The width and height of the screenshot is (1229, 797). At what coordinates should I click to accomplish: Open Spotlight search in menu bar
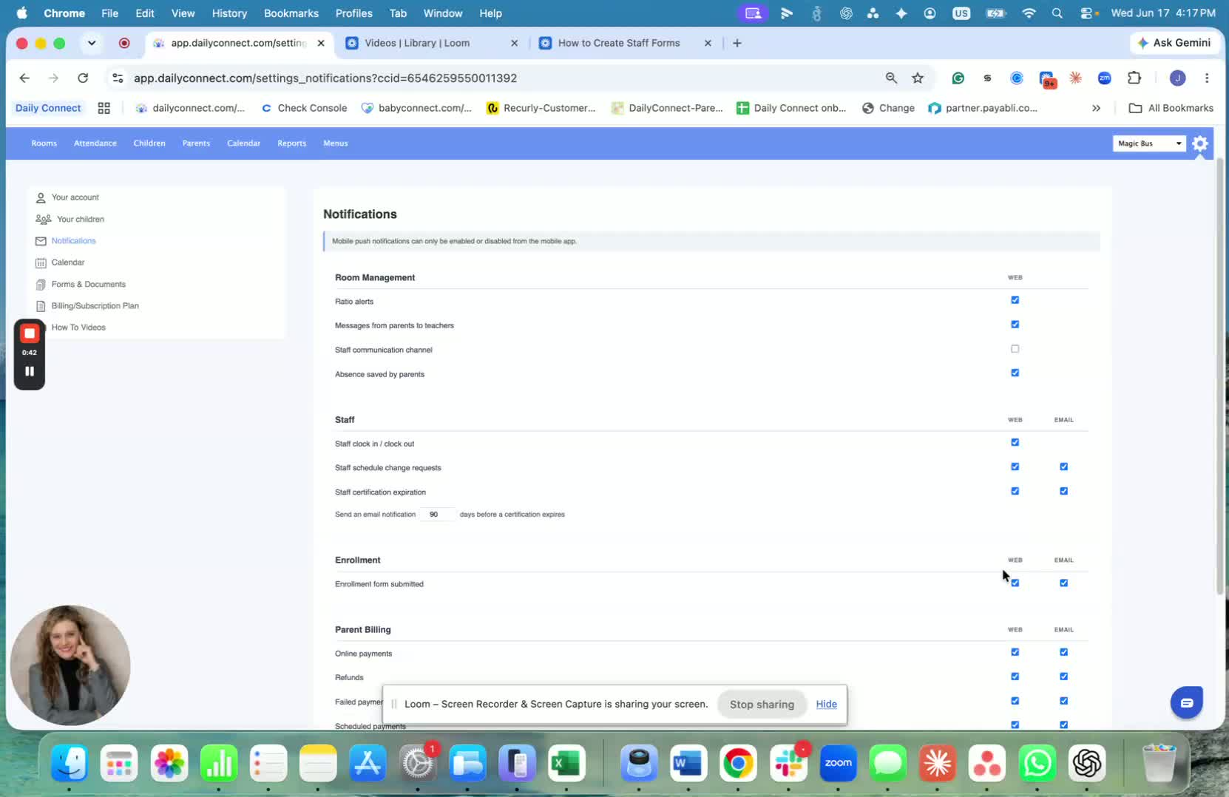point(1057,13)
